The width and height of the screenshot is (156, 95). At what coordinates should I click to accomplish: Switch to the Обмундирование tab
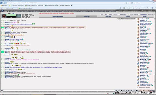click(58, 17)
